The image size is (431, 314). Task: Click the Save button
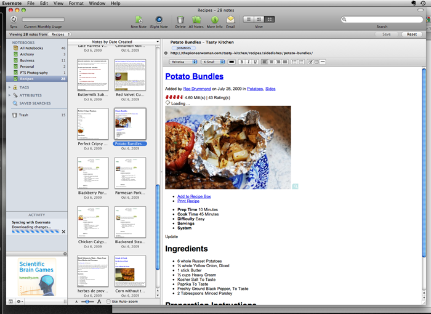point(387,34)
